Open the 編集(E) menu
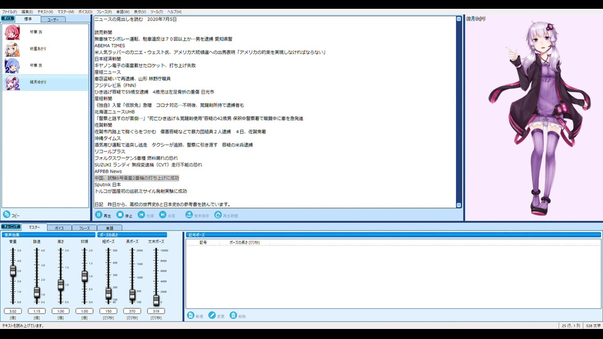This screenshot has width=603, height=339. 27,12
